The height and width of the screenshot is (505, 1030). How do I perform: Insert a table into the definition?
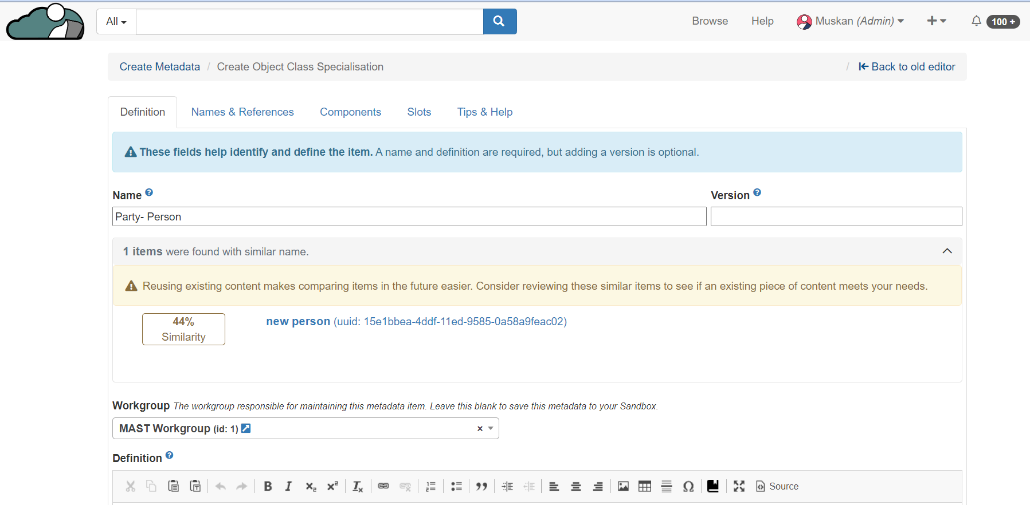(x=645, y=486)
